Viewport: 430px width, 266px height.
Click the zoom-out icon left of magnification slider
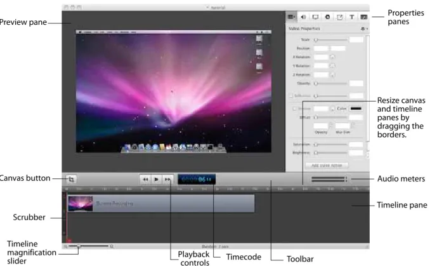65,246
